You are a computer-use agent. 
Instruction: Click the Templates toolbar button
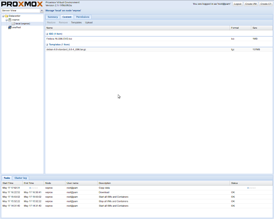[x=76, y=23]
